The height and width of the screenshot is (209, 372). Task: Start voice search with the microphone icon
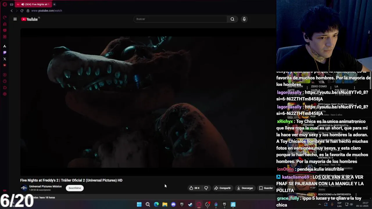244,19
